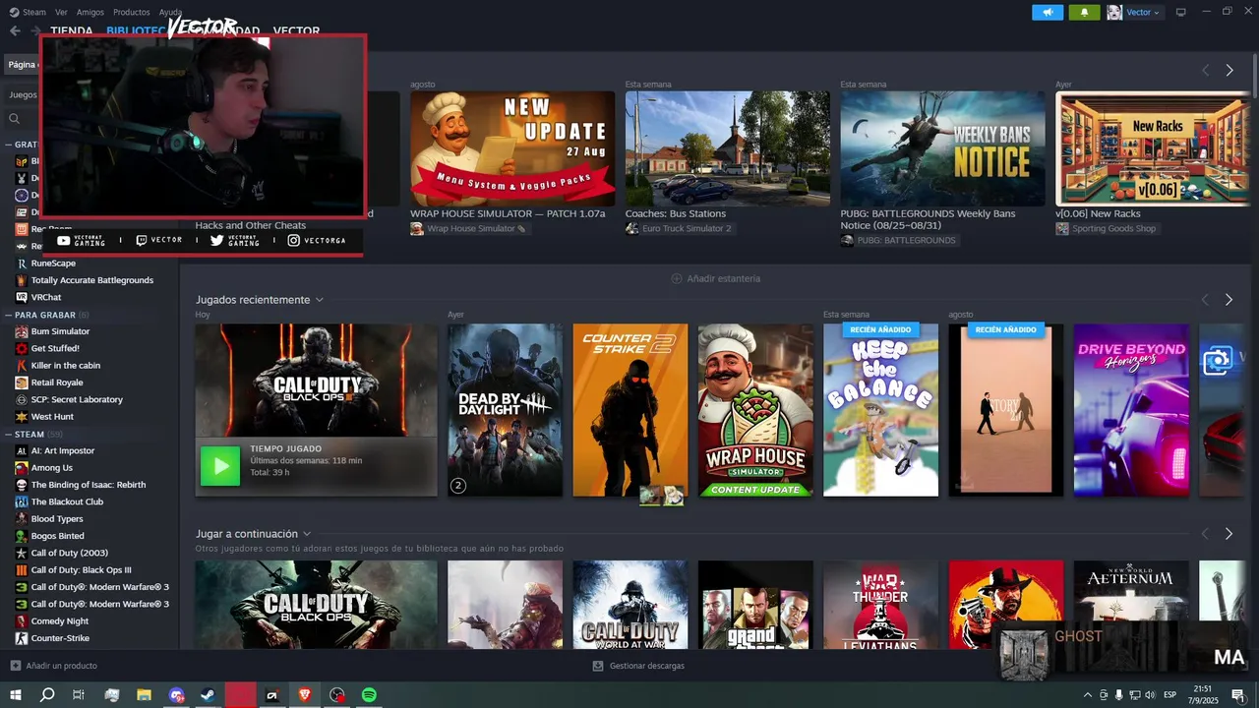Click the RuneScape game icon in sidebar

point(22,264)
